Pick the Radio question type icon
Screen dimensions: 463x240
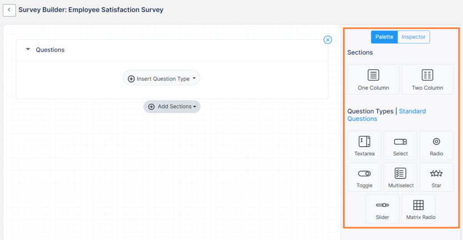pos(436,145)
